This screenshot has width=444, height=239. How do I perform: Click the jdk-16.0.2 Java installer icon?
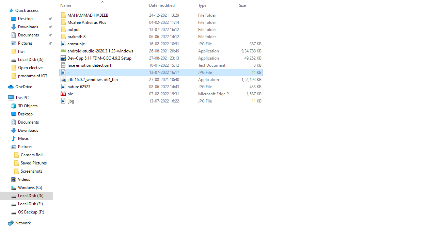point(63,79)
